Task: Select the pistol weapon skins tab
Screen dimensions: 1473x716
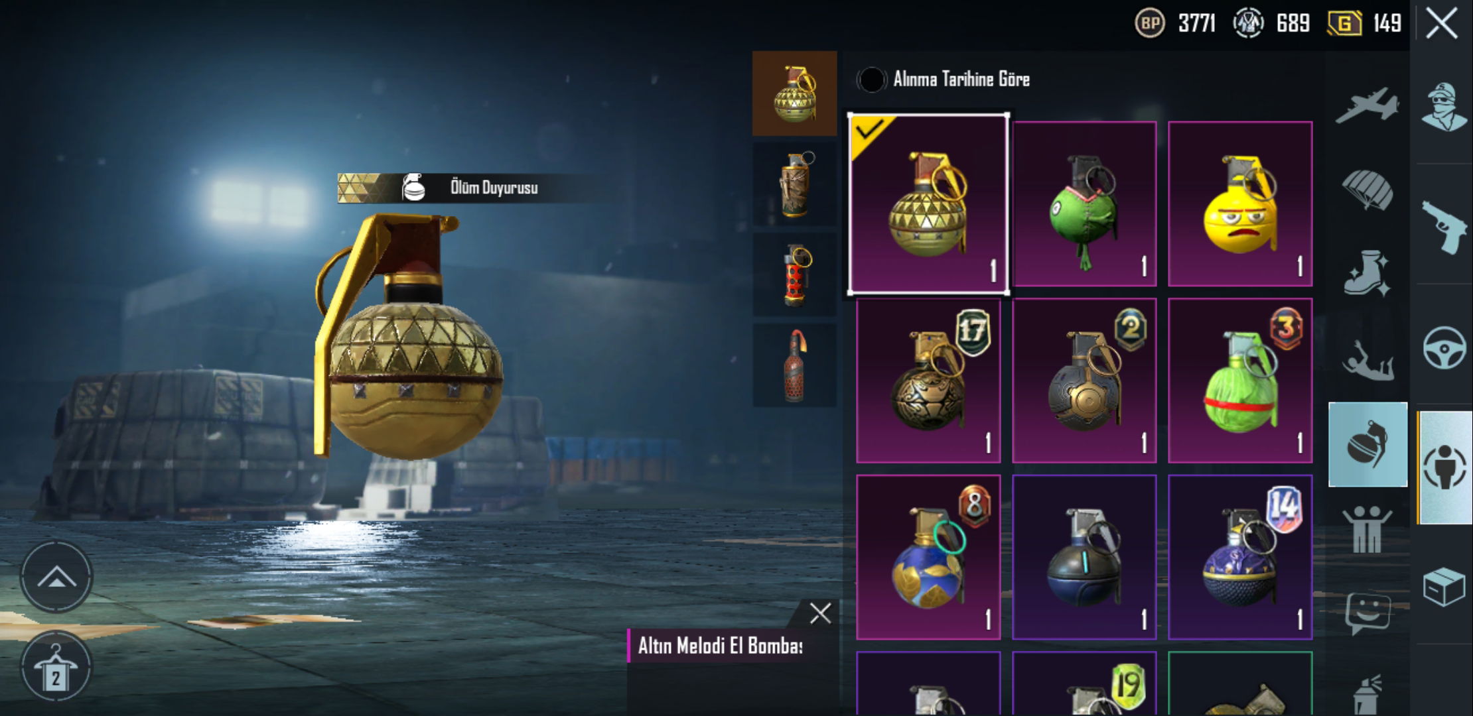Action: pyautogui.click(x=1444, y=225)
